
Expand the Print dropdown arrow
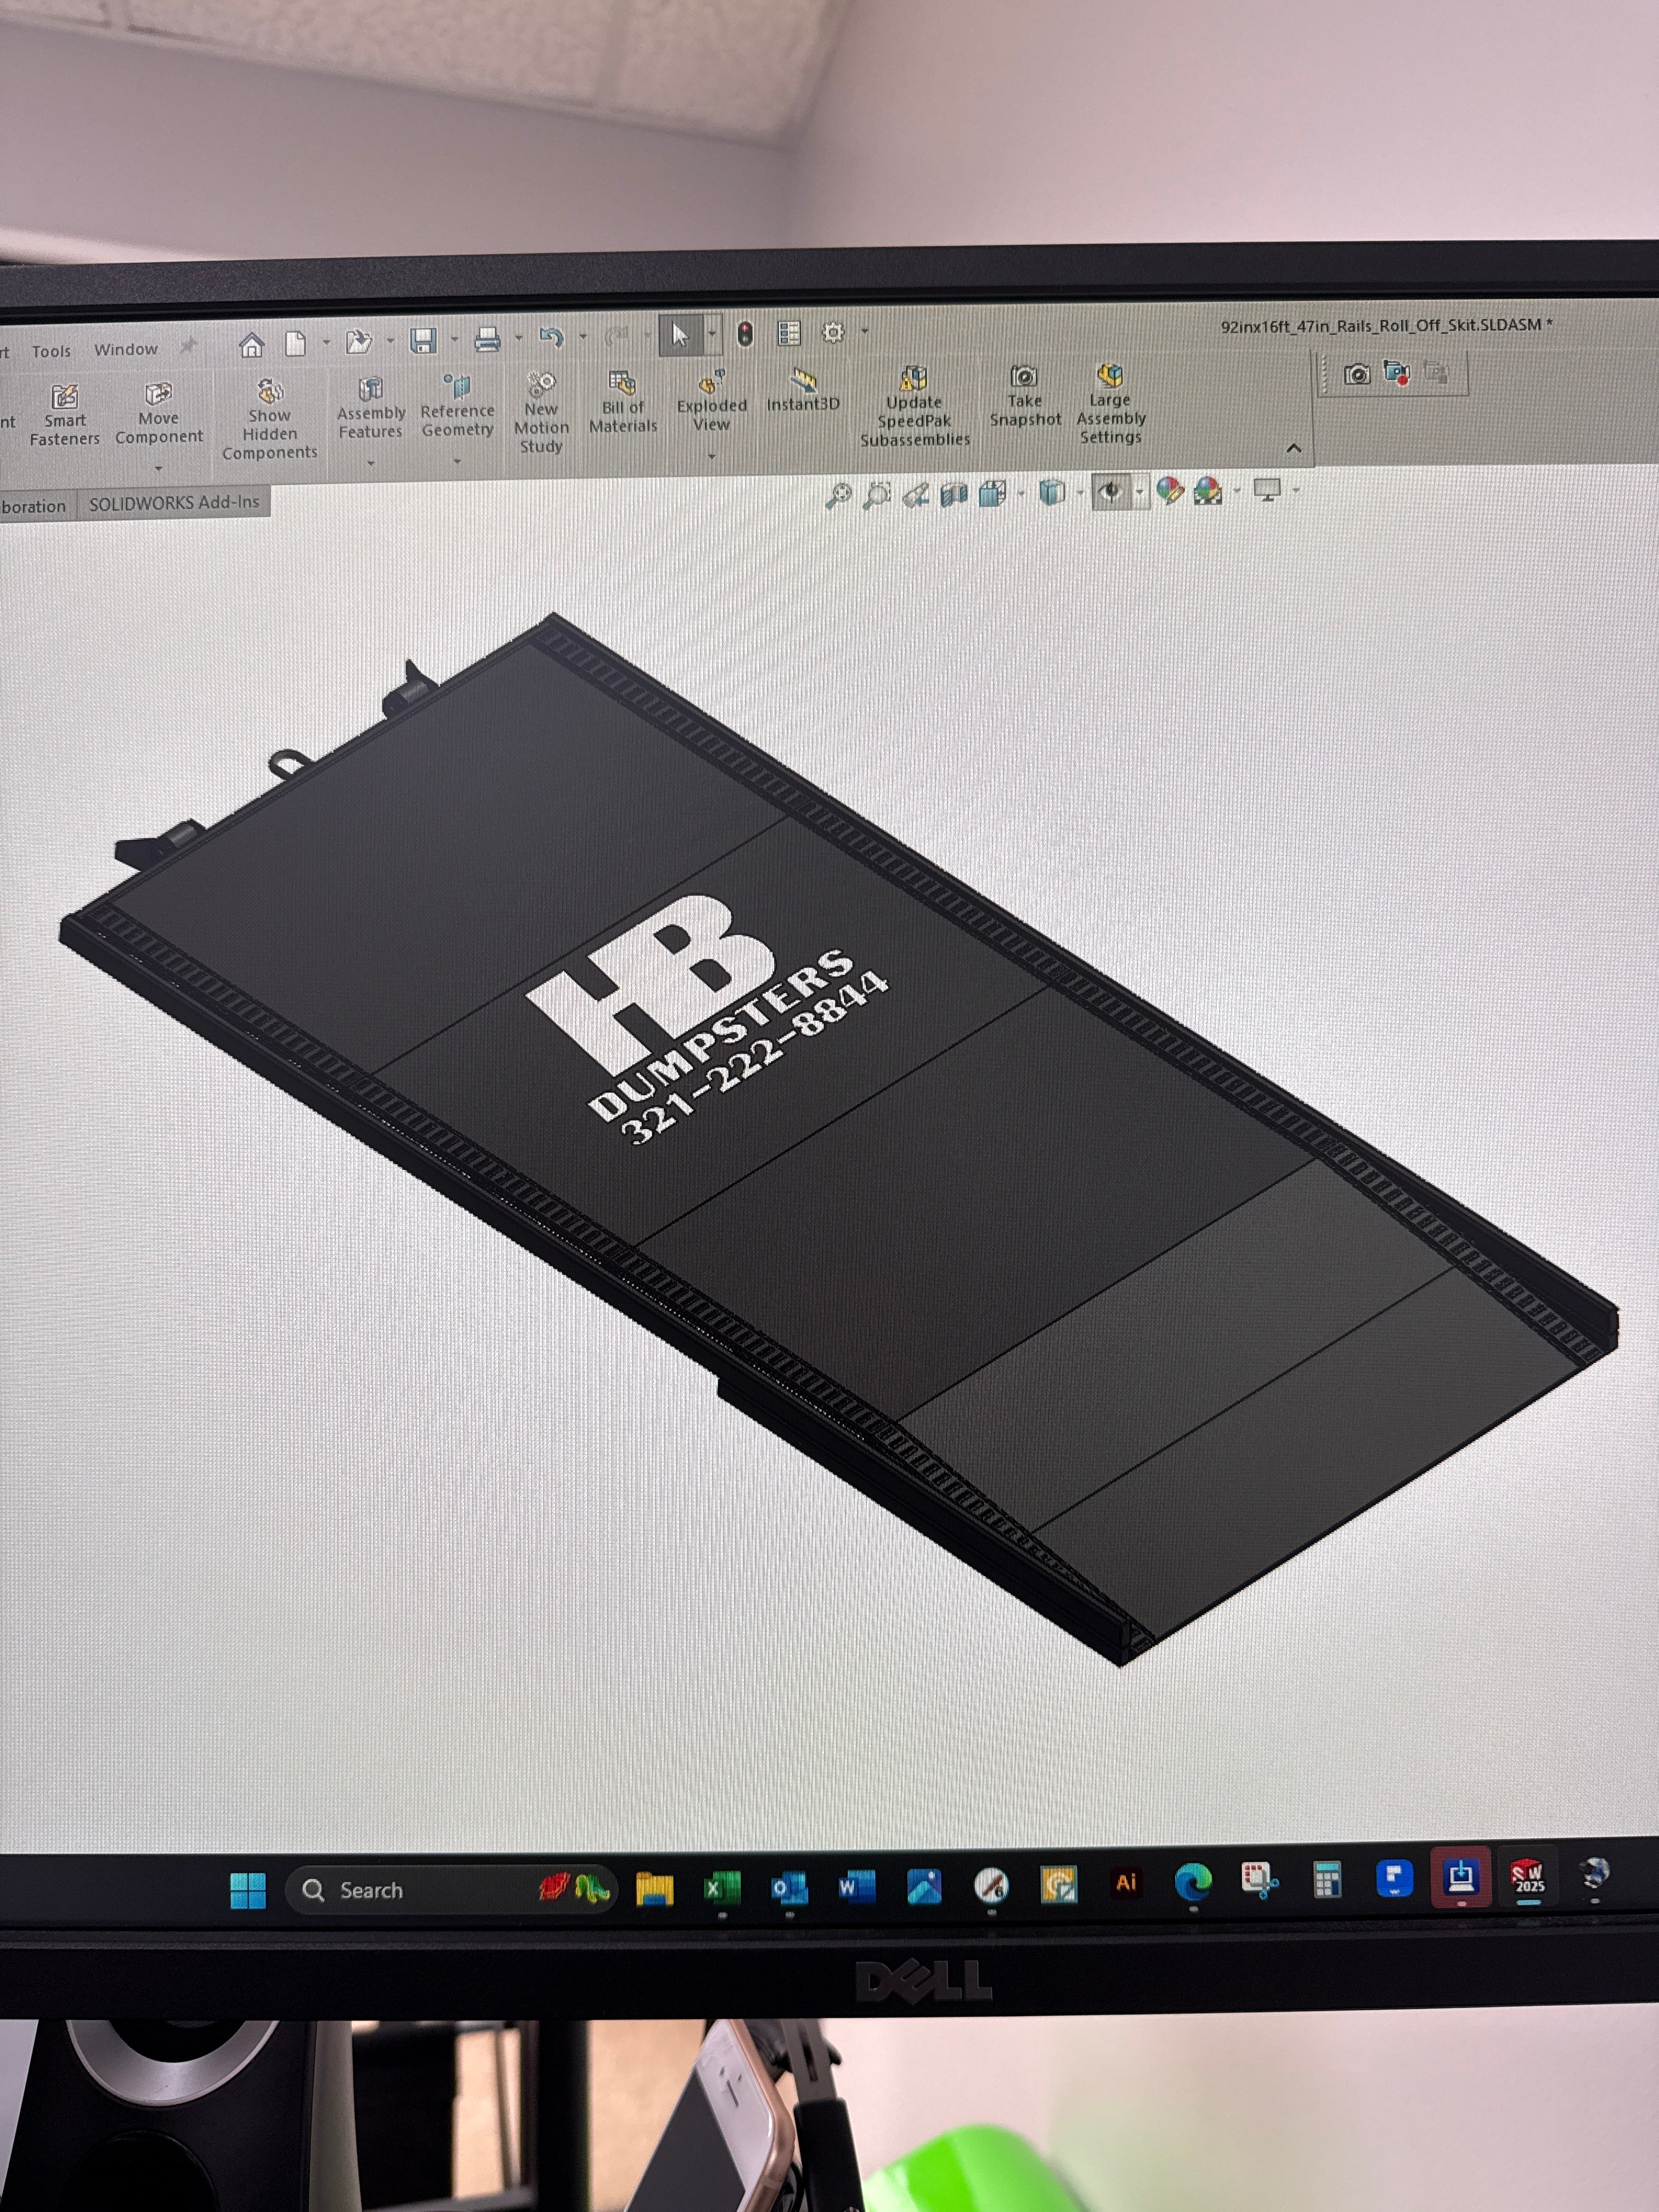tap(518, 339)
